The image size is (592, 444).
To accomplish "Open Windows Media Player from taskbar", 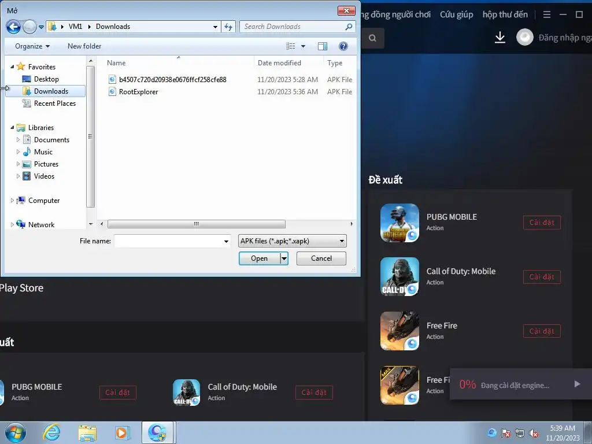I will tap(123, 432).
